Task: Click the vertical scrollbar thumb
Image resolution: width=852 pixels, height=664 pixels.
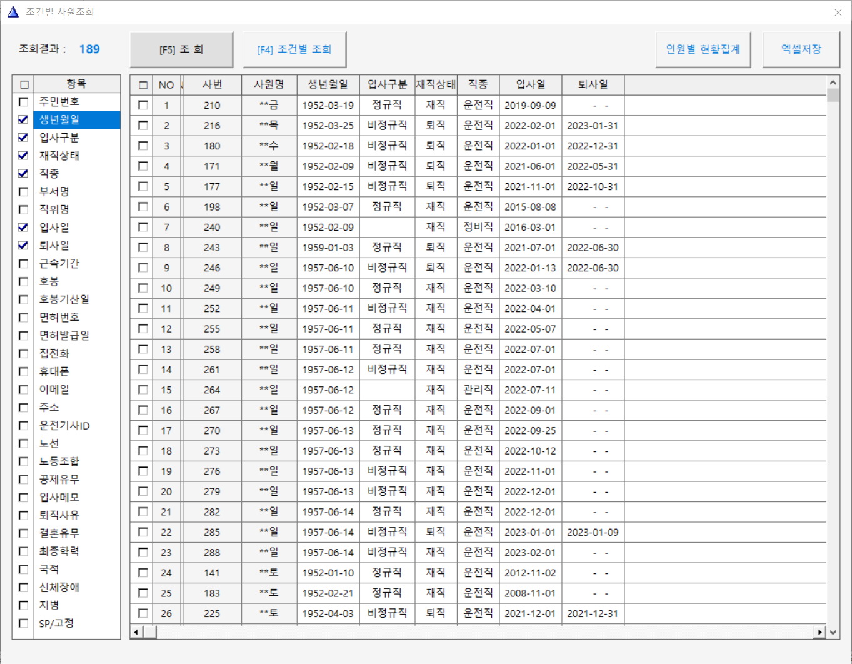Action: point(833,95)
